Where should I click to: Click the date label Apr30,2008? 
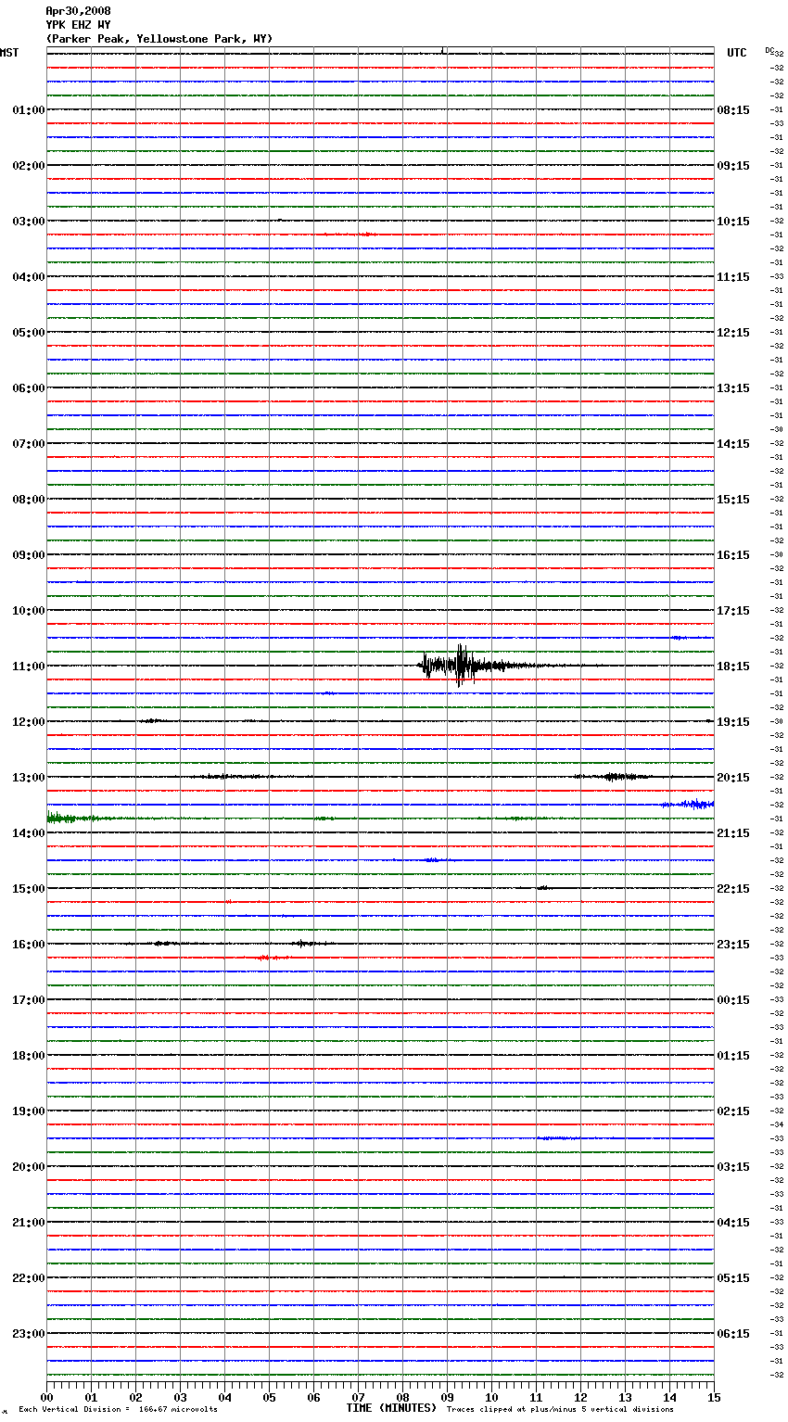(78, 11)
